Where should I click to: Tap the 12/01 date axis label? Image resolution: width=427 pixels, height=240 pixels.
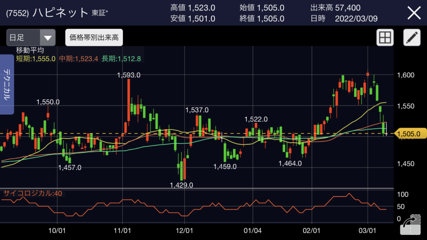pyautogui.click(x=184, y=231)
